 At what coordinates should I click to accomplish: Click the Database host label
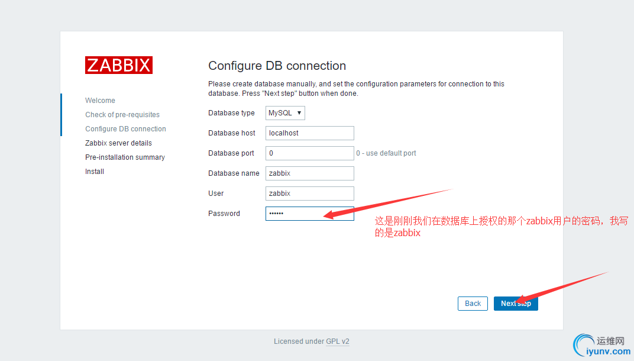click(232, 133)
